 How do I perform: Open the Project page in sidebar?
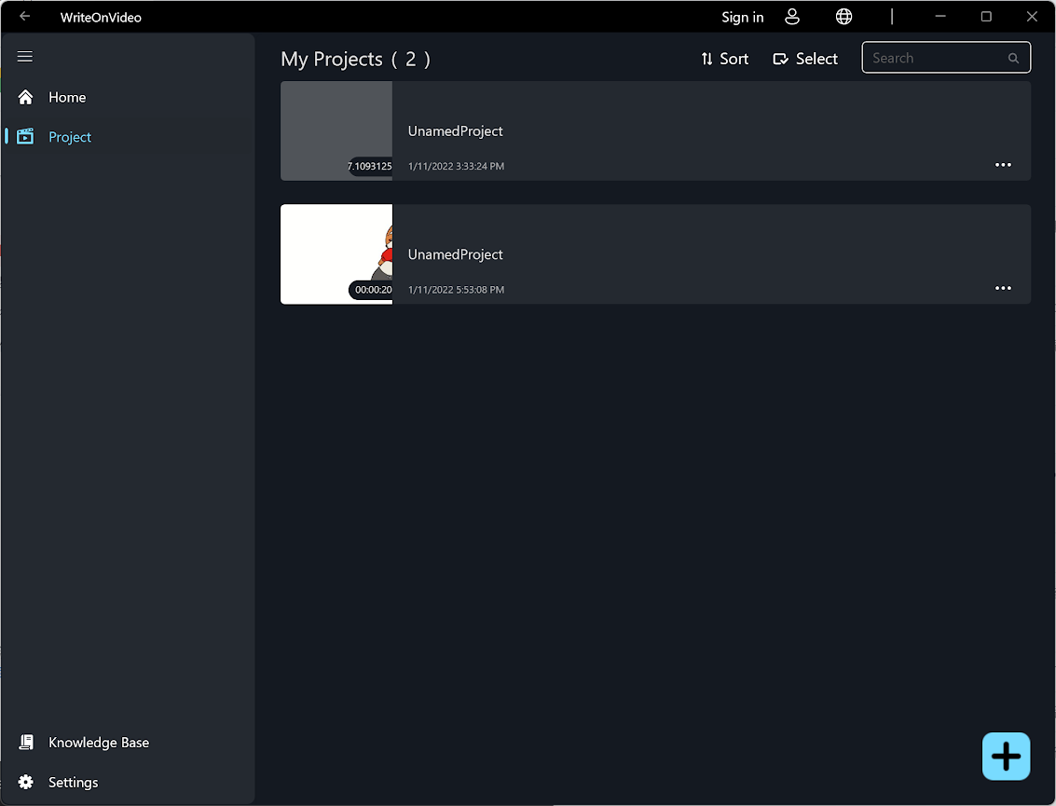[x=128, y=137]
